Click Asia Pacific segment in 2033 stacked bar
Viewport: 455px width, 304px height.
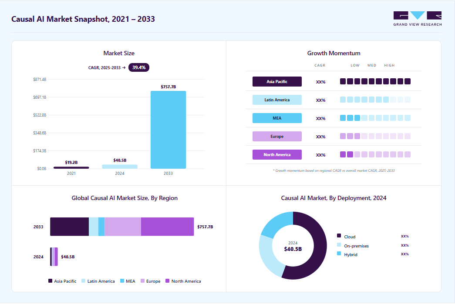[x=69, y=227]
